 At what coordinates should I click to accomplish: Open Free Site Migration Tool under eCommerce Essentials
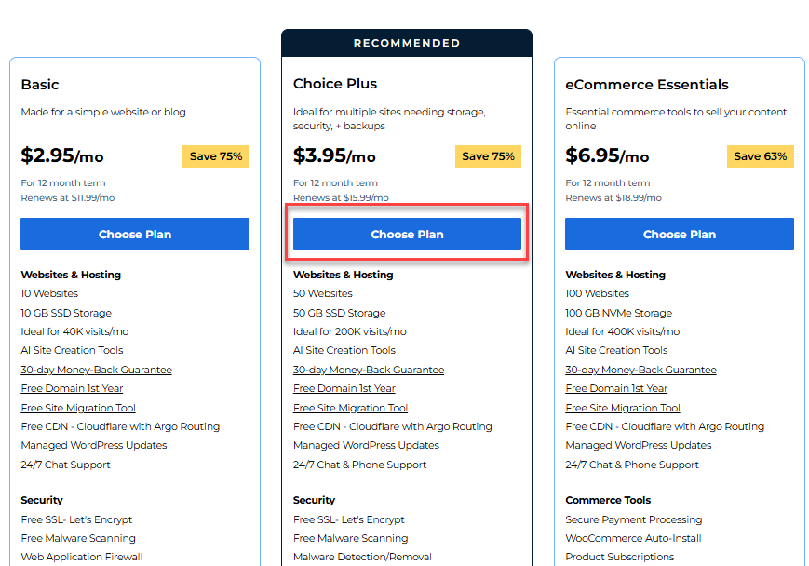[x=623, y=408]
